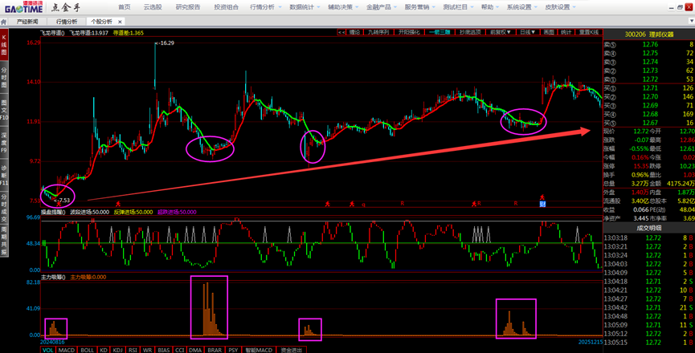Select the BOLL indicator tab

[88, 350]
